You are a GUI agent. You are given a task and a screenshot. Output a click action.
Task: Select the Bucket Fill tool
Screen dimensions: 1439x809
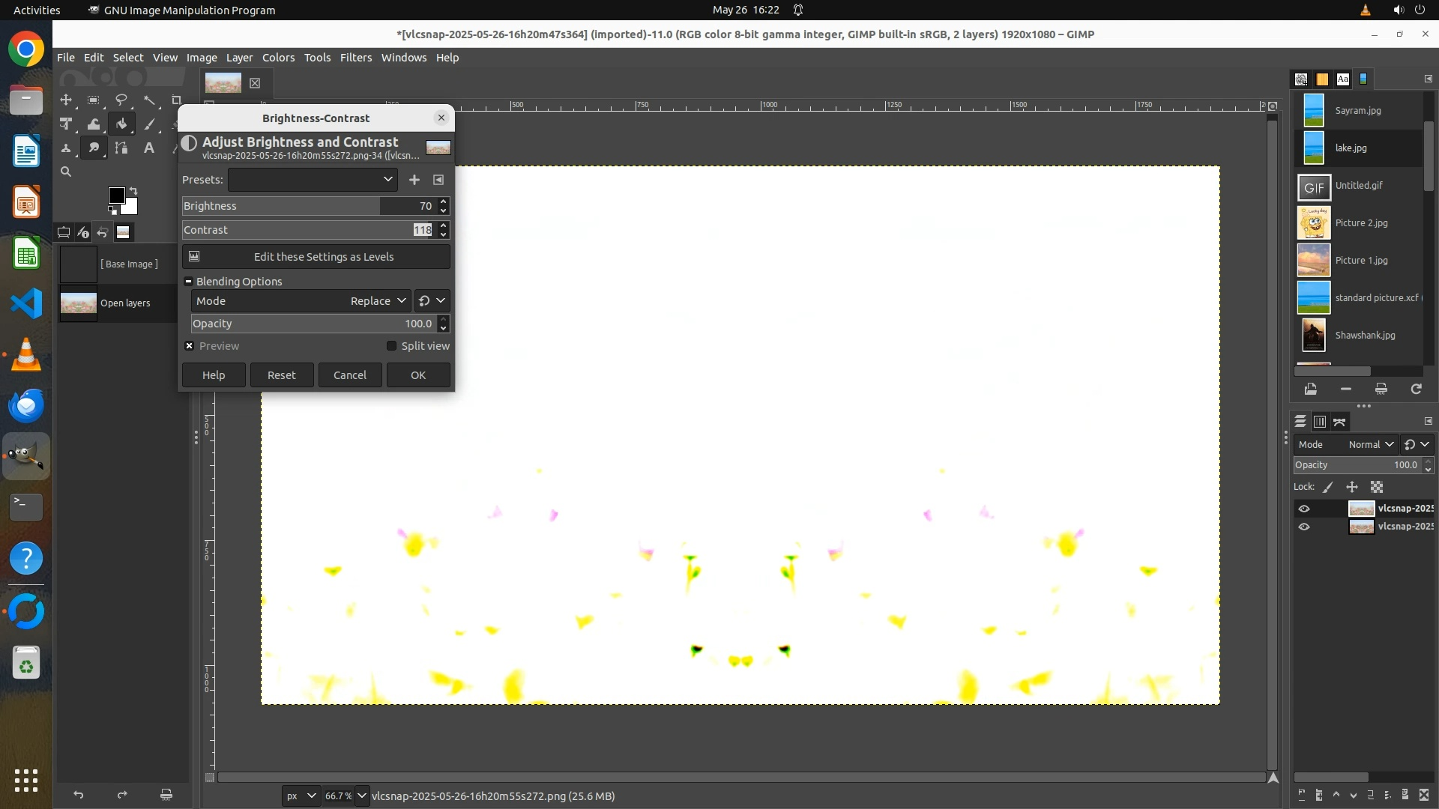(x=121, y=124)
